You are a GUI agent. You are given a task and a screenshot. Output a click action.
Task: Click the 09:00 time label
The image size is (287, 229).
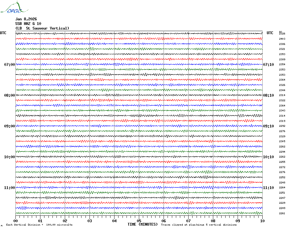[x=10, y=126]
